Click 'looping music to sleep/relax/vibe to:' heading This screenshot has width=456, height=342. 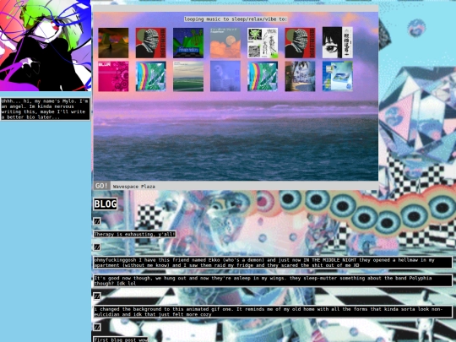236,19
